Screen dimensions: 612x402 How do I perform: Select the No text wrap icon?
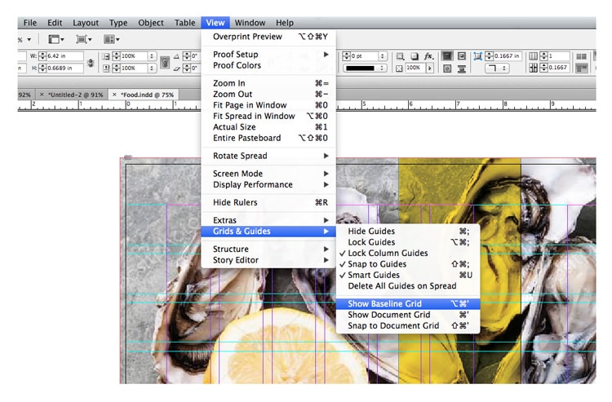point(447,56)
